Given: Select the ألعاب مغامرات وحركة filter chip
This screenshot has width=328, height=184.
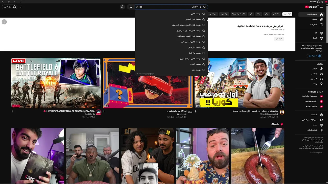Looking at the screenshot, I should coord(239,14).
